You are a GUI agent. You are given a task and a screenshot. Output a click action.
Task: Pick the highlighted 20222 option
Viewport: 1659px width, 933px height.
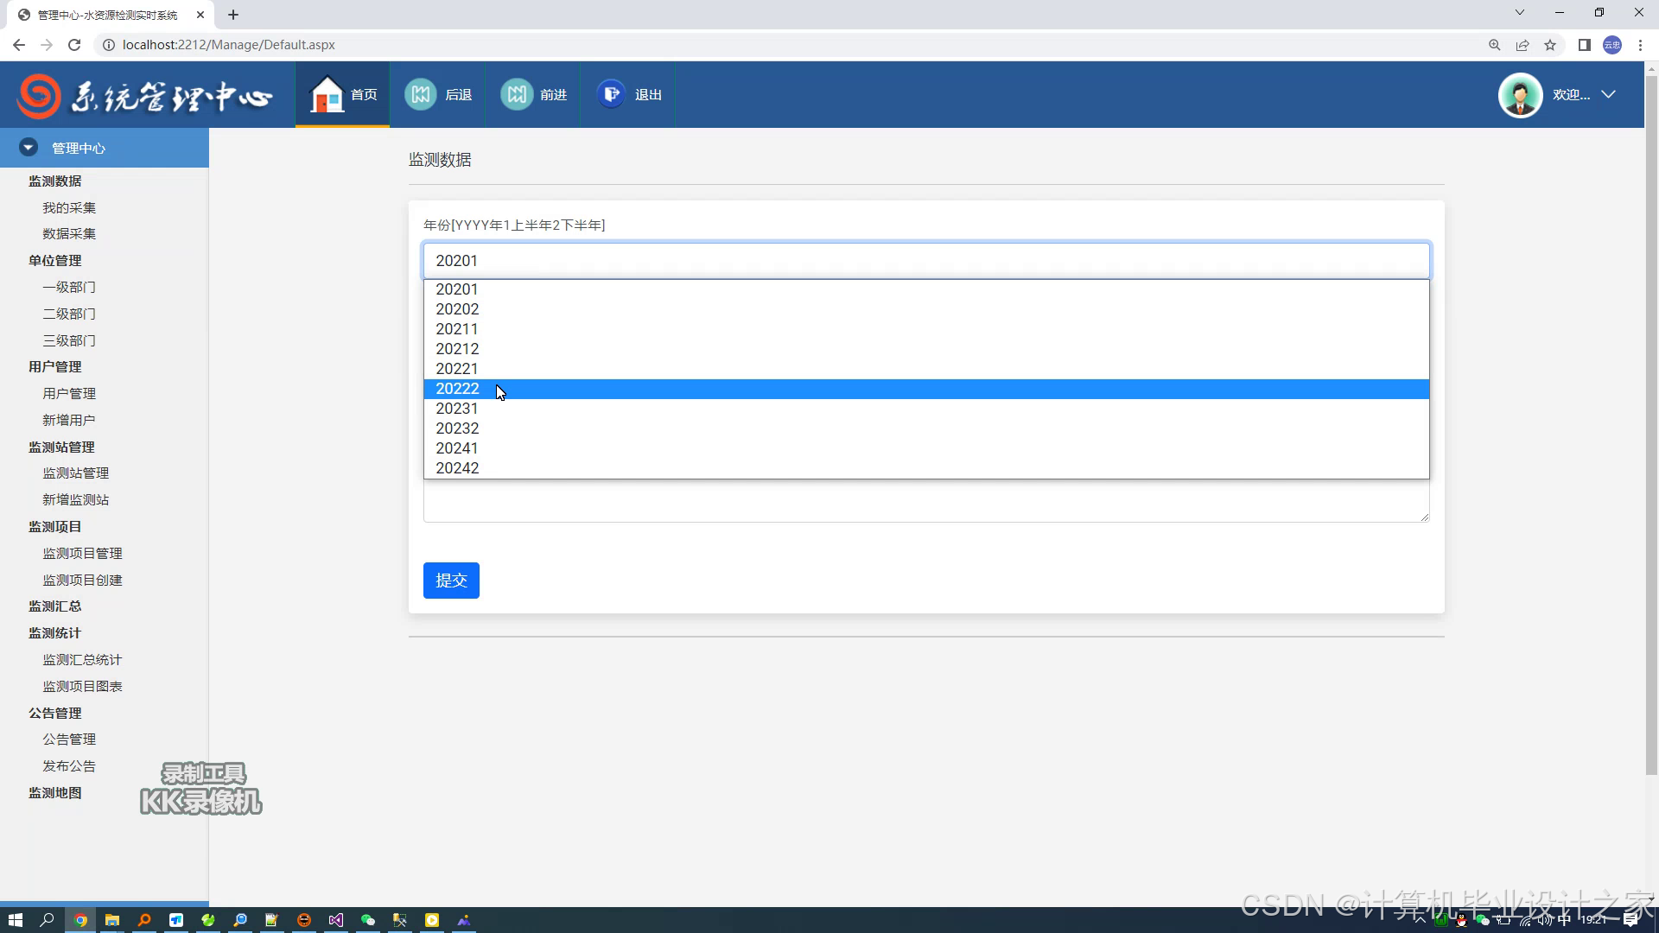[x=926, y=389]
